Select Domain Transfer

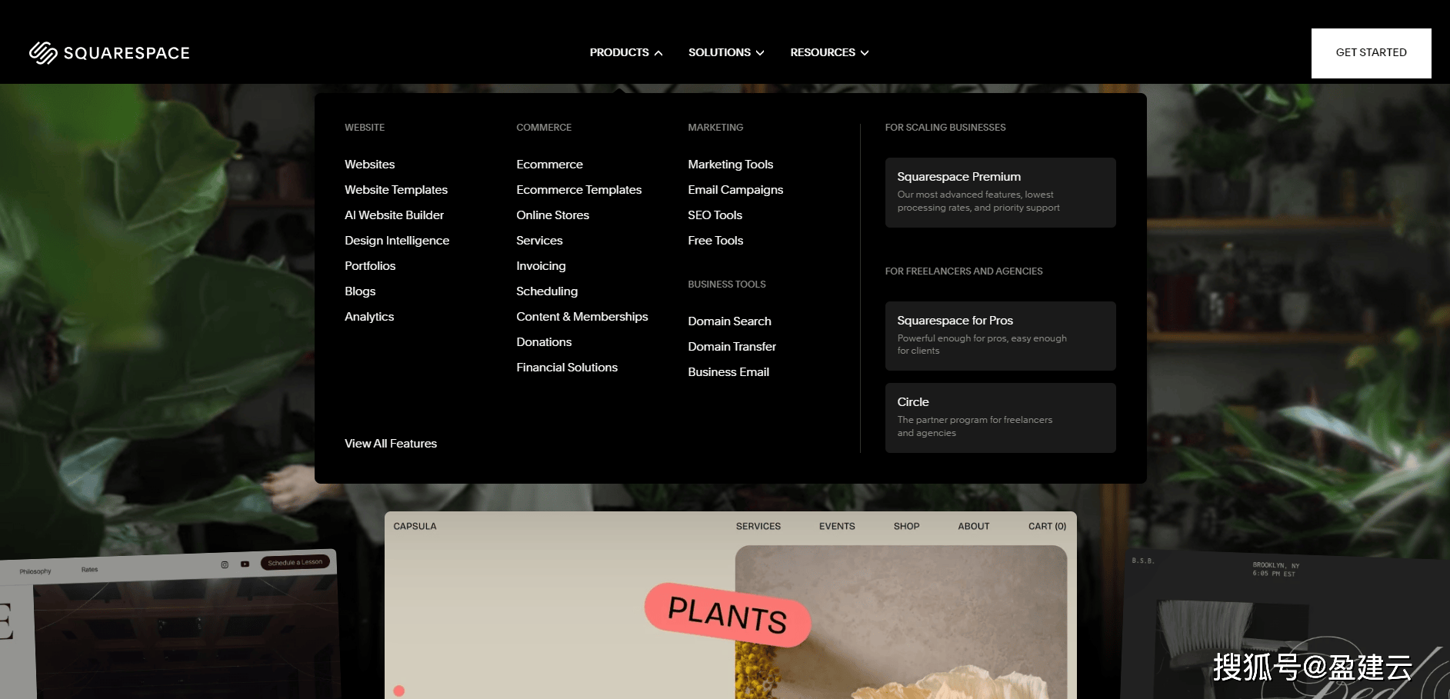tap(732, 347)
